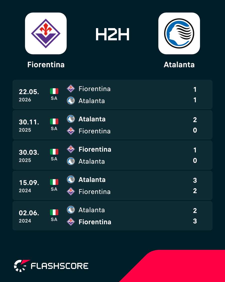Click the Italy flag on the 02.06.2024 match
Image resolution: width=225 pixels, height=282 pixels.
[x=54, y=212]
